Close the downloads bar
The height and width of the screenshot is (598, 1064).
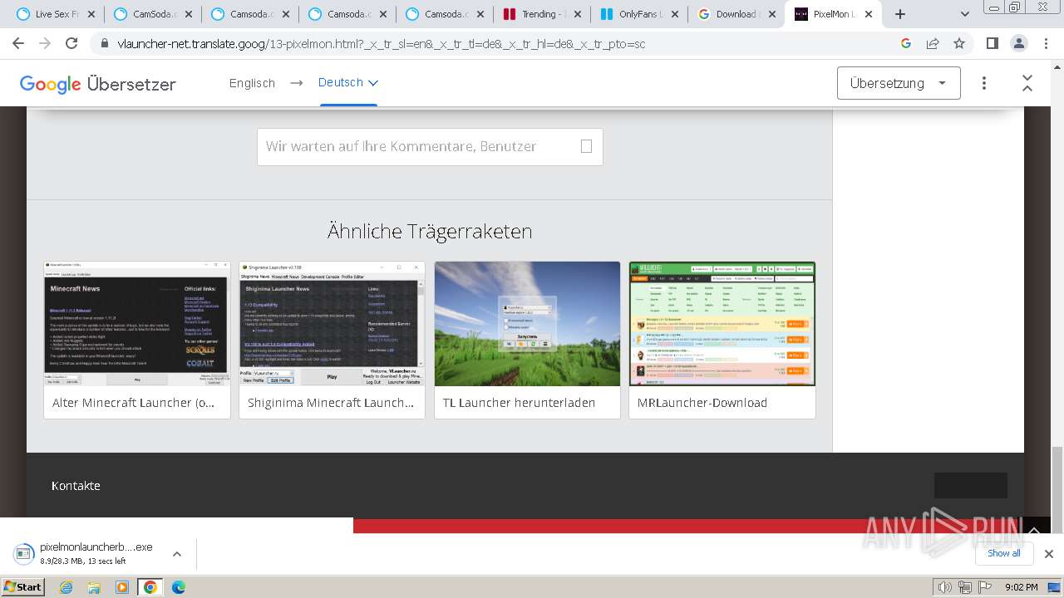[x=1049, y=554]
